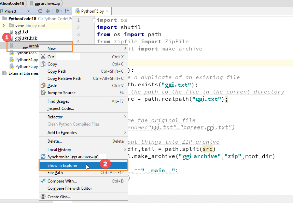
Task: Expand the venv folder in the tree
Action: tap(4, 26)
